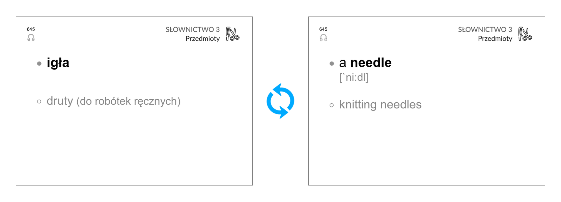Click the 'SŁOWNICTWO 3' heading on the left card
The height and width of the screenshot is (202, 561).
[193, 30]
